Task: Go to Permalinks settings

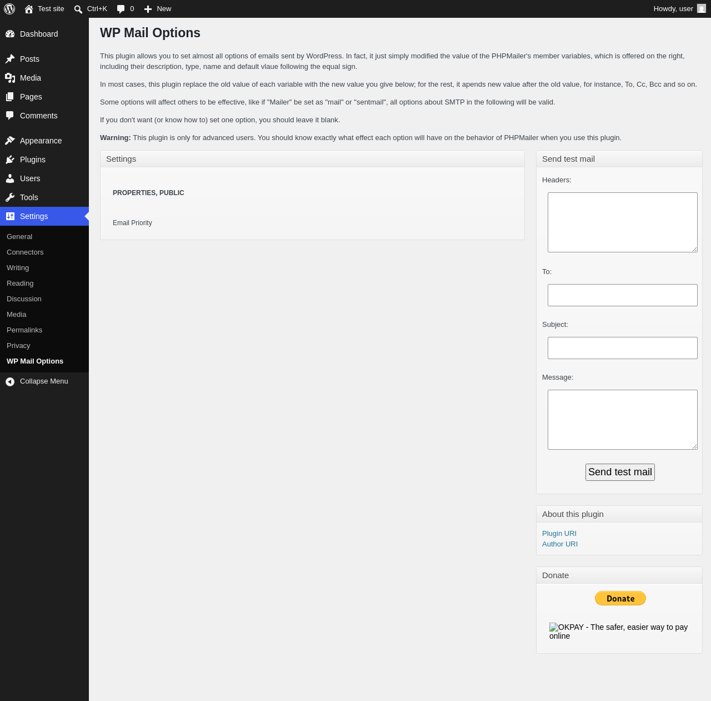Action: click(24, 330)
